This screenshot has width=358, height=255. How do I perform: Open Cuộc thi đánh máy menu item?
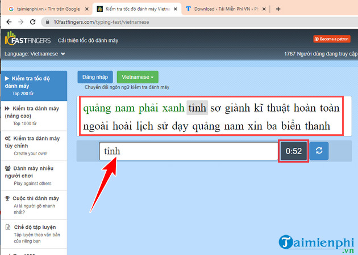click(x=34, y=205)
